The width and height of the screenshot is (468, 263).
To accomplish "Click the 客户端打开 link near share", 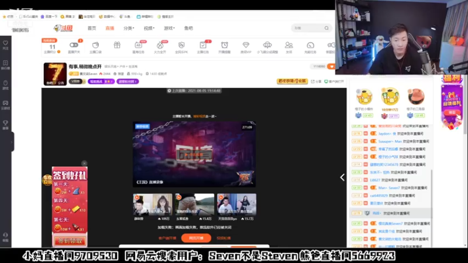I will (334, 81).
